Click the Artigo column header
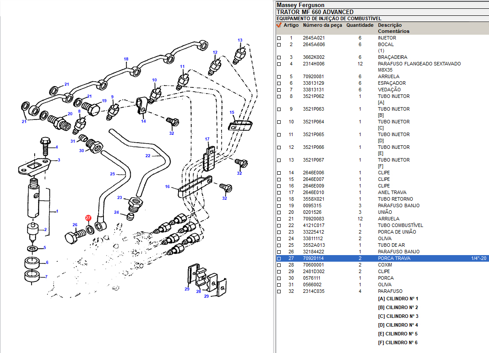Screen dimensions: 489x353 click(291, 25)
